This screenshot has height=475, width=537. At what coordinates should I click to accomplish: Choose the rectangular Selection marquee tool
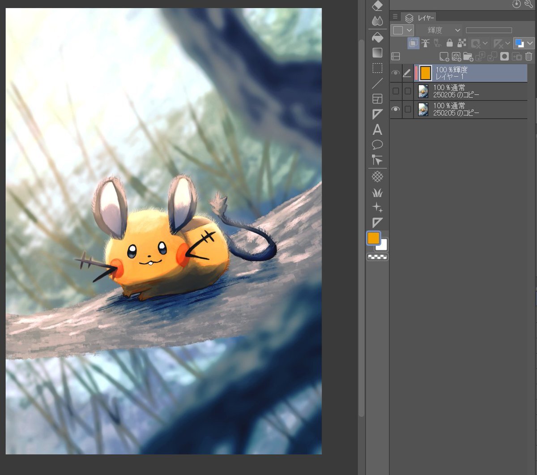pyautogui.click(x=377, y=68)
